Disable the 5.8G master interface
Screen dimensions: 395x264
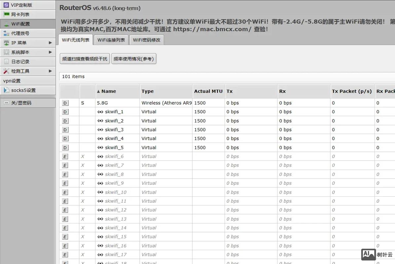pyautogui.click(x=65, y=103)
